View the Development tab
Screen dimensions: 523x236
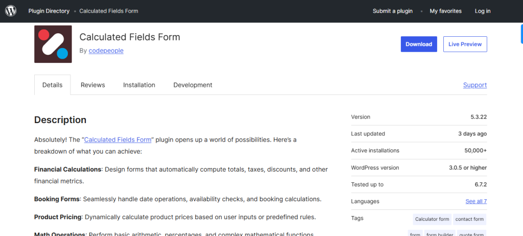(193, 85)
